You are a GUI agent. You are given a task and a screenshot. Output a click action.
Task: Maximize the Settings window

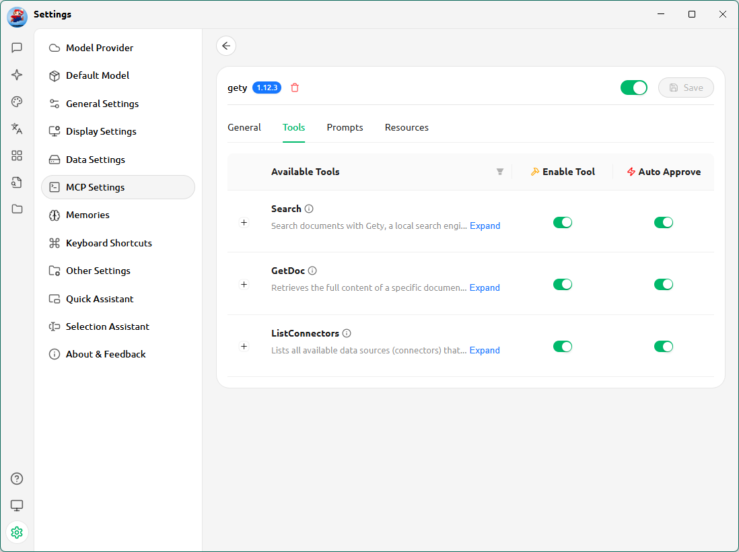(692, 14)
